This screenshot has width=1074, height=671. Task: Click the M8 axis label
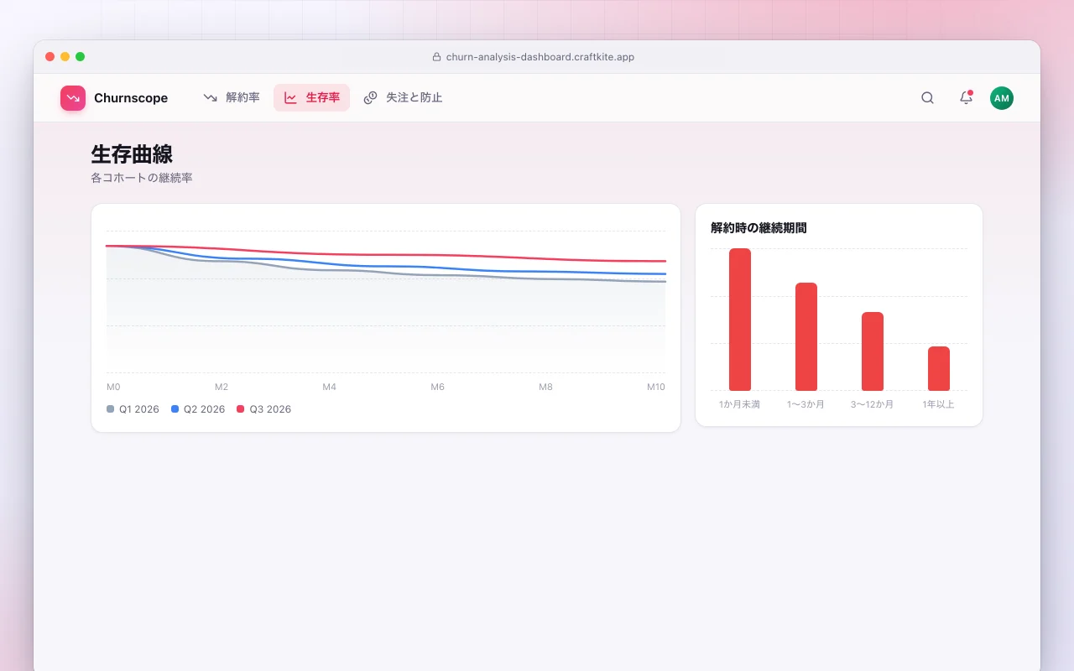pos(546,387)
